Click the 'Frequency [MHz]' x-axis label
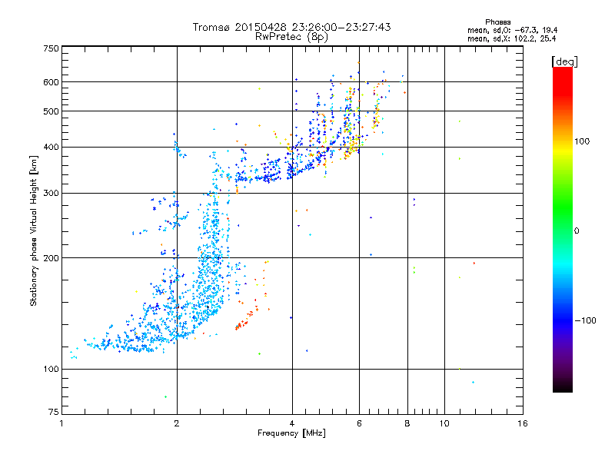This screenshot has width=615, height=461. [x=291, y=433]
